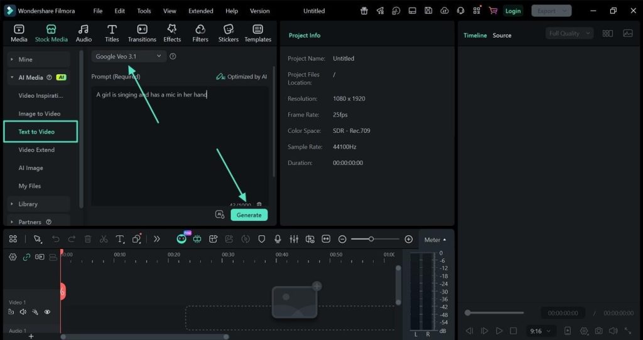This screenshot has height=340, width=643.
Task: Open the 9:16 aspect ratio dropdown
Action: click(x=541, y=331)
